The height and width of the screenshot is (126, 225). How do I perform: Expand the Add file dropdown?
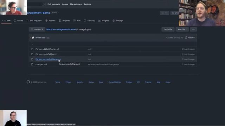[182, 29]
